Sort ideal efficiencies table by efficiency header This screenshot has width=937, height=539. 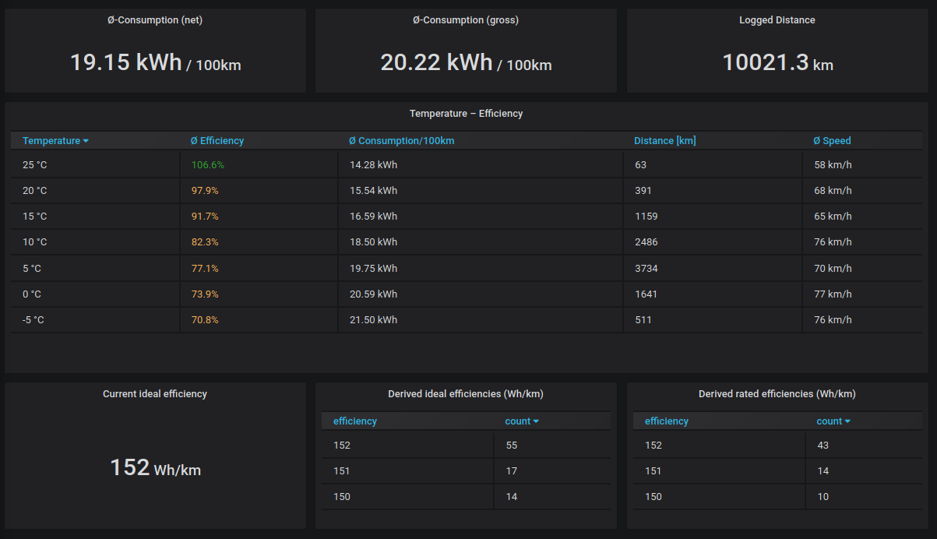pyautogui.click(x=355, y=421)
